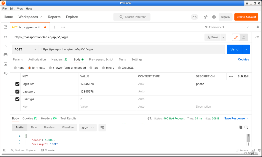The width and height of the screenshot is (262, 157).
Task: Expand the Workspaces dropdown
Action: tap(30, 17)
